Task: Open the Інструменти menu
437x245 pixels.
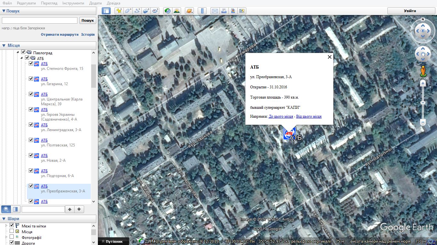Action: pos(73,3)
